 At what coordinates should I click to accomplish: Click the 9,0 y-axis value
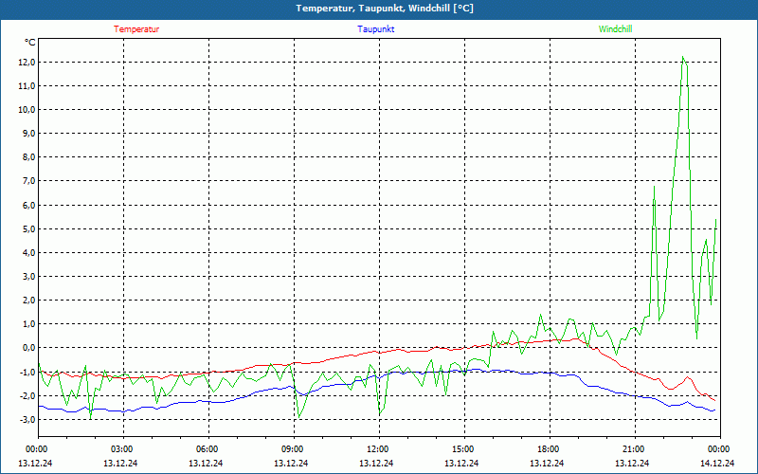(28, 134)
